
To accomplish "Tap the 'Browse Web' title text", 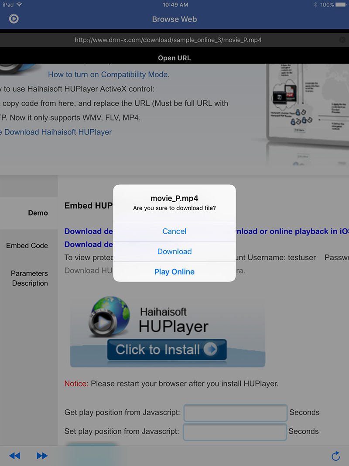I will click(x=174, y=19).
